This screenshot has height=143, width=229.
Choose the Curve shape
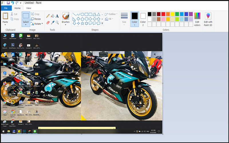[78, 14]
